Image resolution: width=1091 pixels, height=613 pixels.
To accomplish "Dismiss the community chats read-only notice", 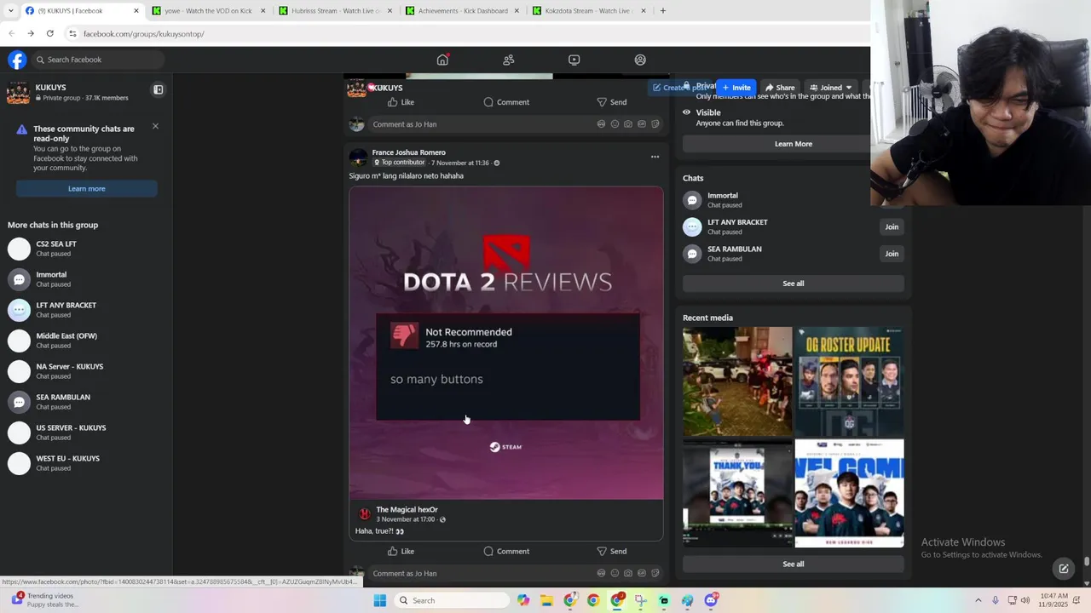I will point(155,126).
